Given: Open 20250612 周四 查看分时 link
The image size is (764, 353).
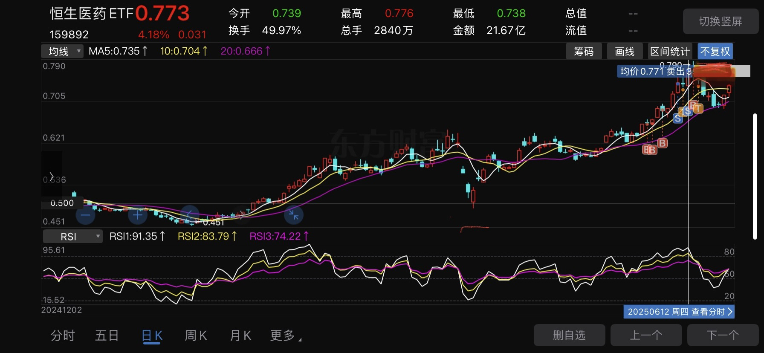Looking at the screenshot, I should 679,312.
